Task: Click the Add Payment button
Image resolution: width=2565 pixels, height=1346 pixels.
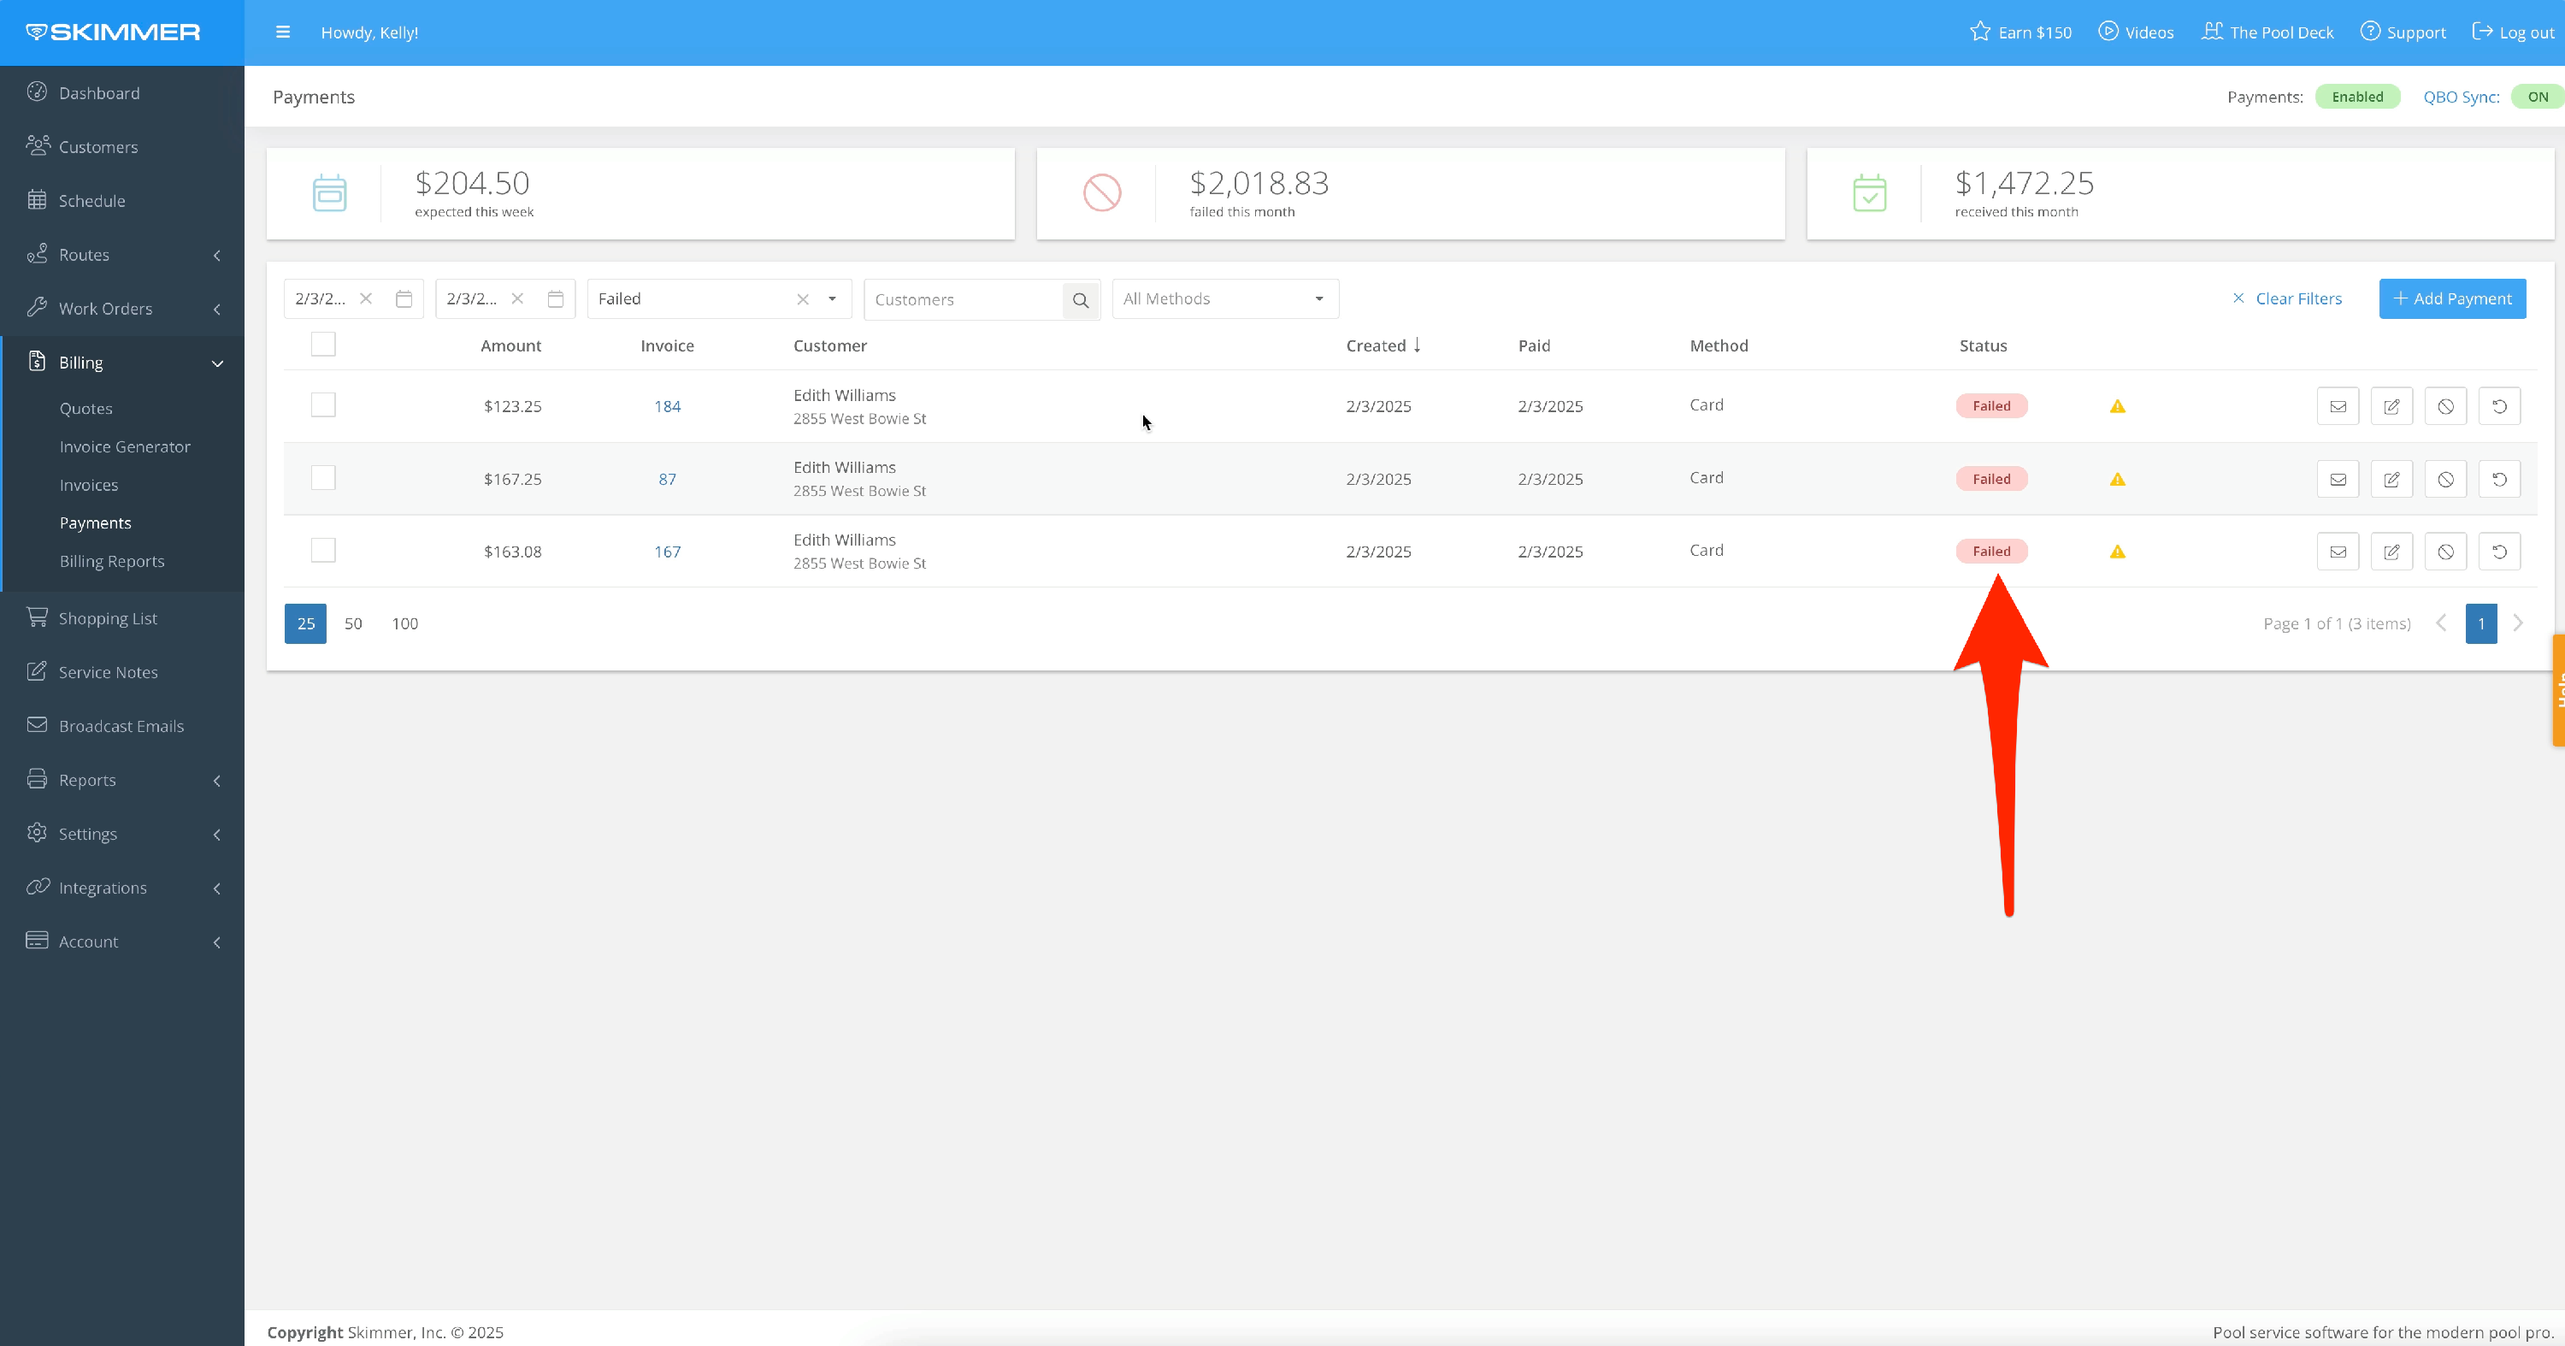Action: pyautogui.click(x=2450, y=298)
